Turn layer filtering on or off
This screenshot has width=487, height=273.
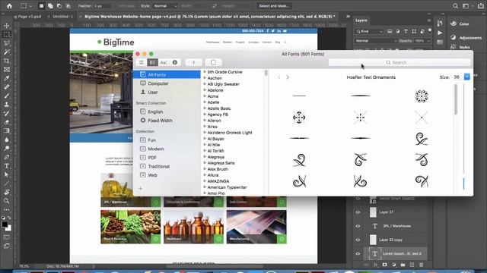[430, 30]
